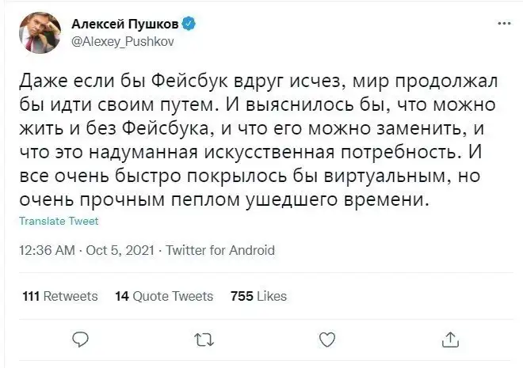Share the tweet via the share icon
Viewport: 523px width, 368px height.
pyautogui.click(x=449, y=339)
